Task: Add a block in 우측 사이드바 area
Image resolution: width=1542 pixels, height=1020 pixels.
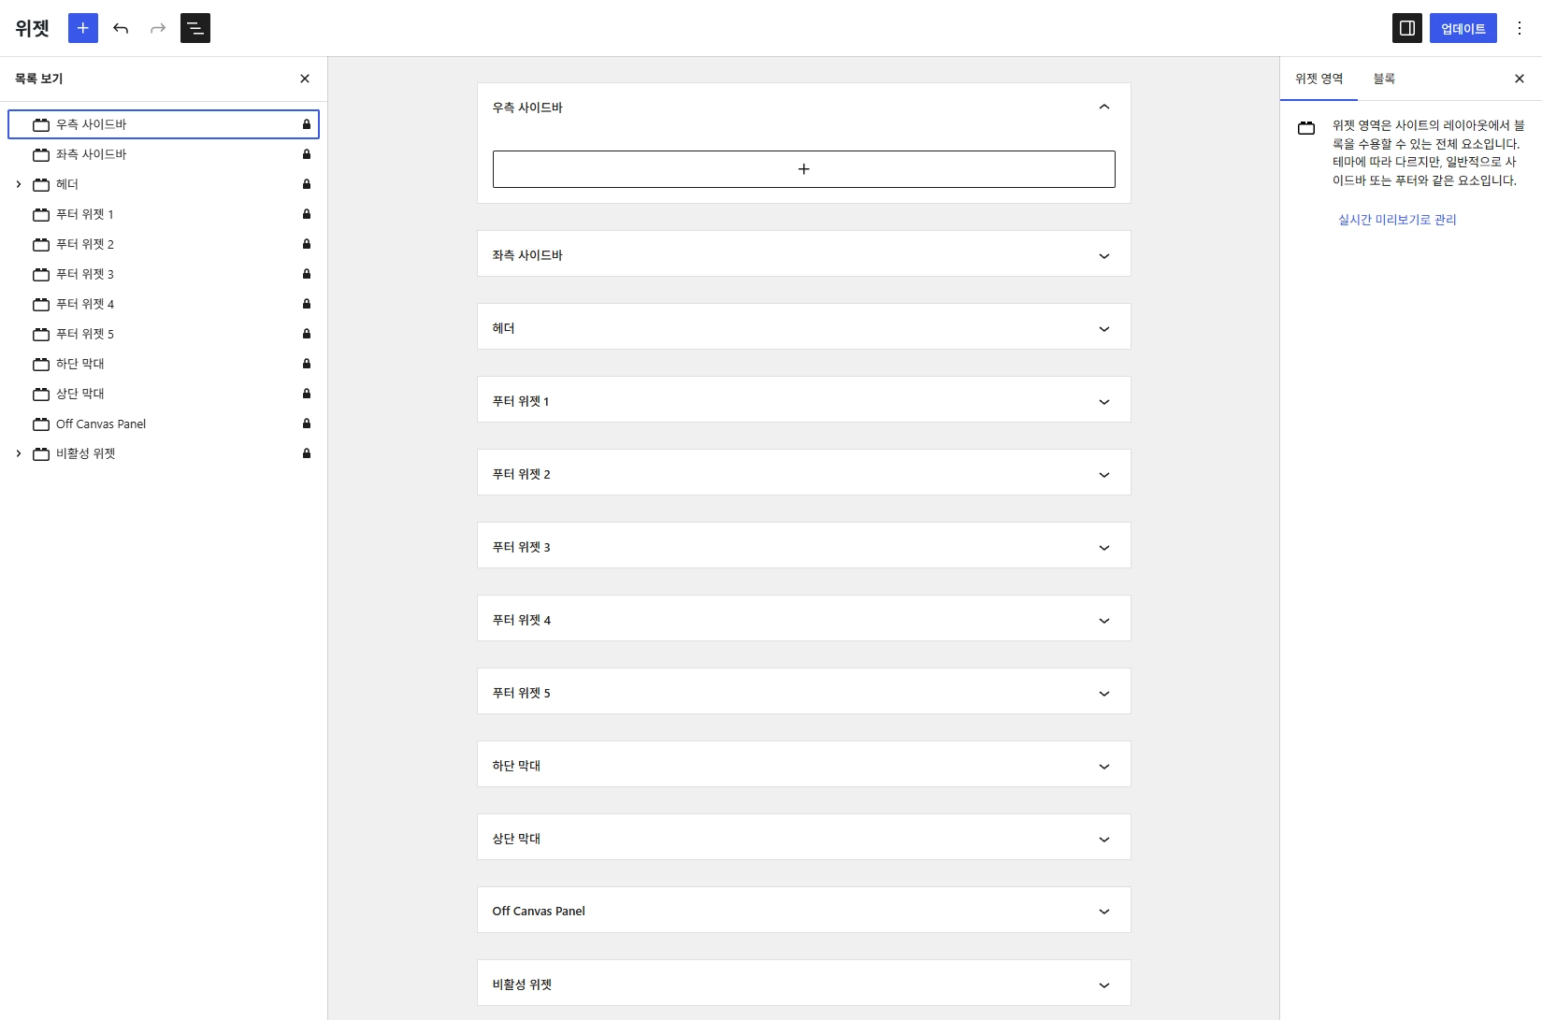Action: pos(803,169)
